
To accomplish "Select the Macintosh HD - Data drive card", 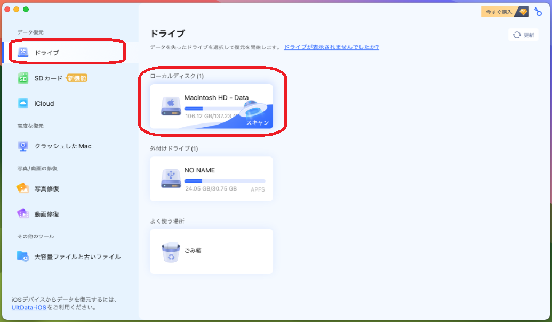I will click(x=212, y=106).
